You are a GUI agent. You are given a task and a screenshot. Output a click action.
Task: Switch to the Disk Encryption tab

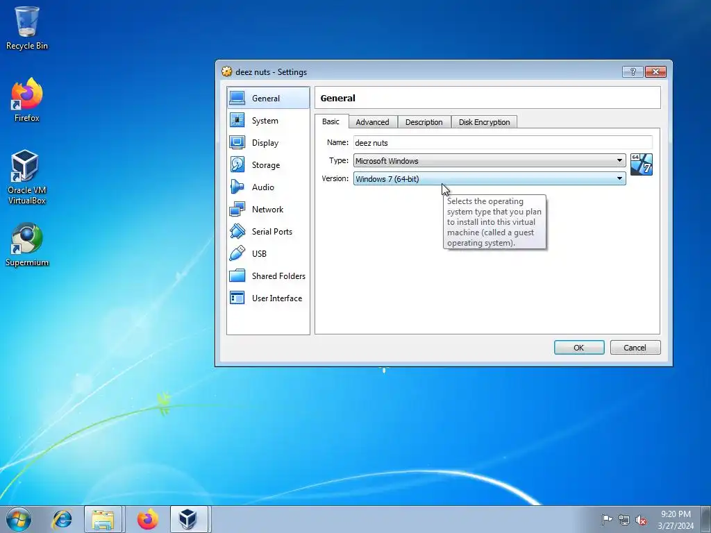484,122
